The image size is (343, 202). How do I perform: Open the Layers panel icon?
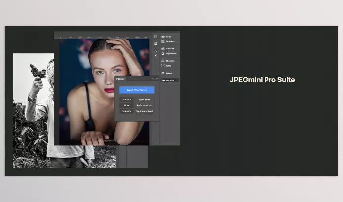[163, 73]
